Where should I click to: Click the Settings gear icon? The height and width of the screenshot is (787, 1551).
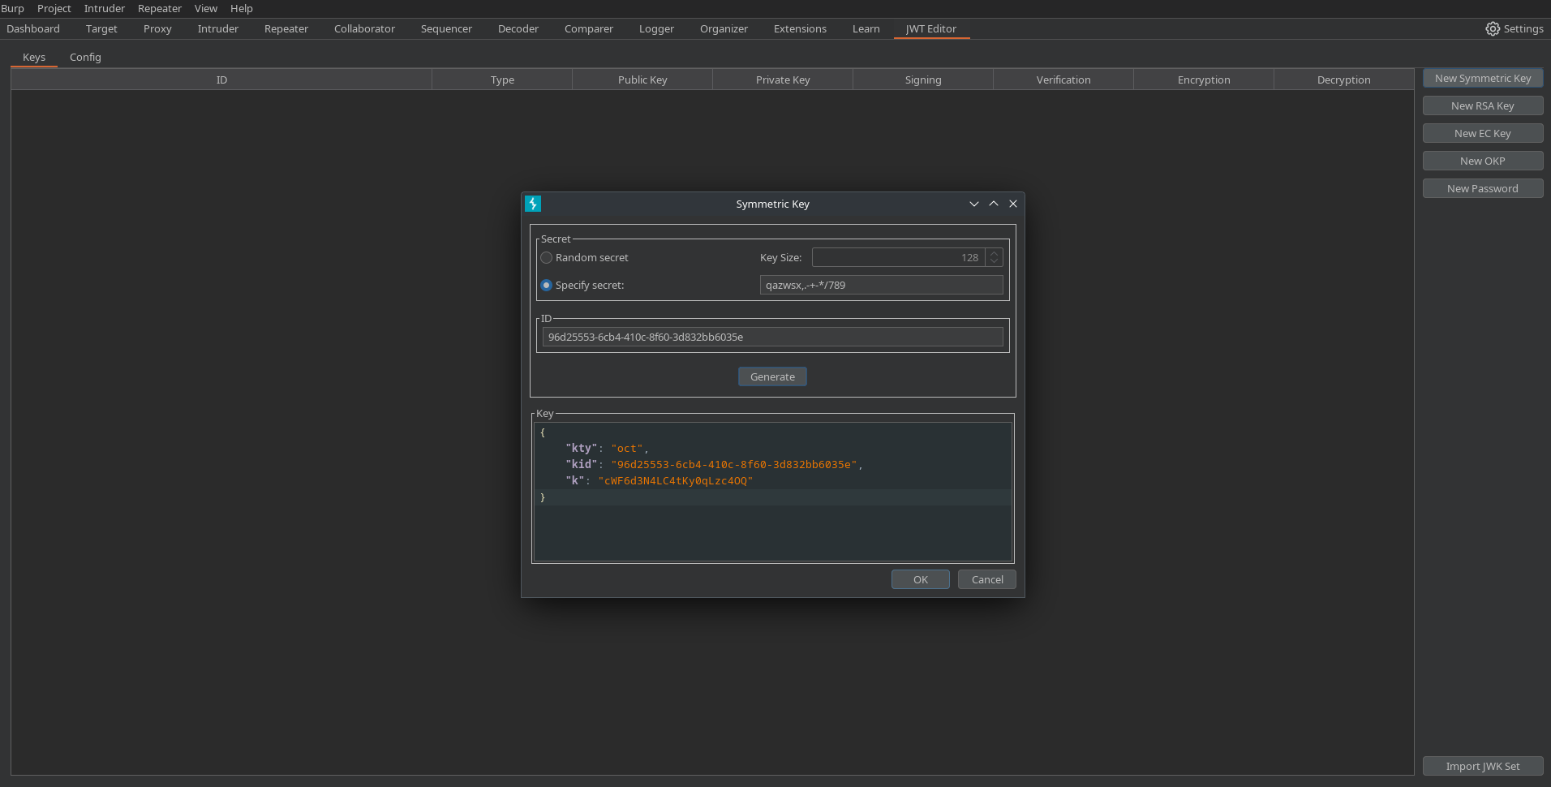coord(1492,28)
